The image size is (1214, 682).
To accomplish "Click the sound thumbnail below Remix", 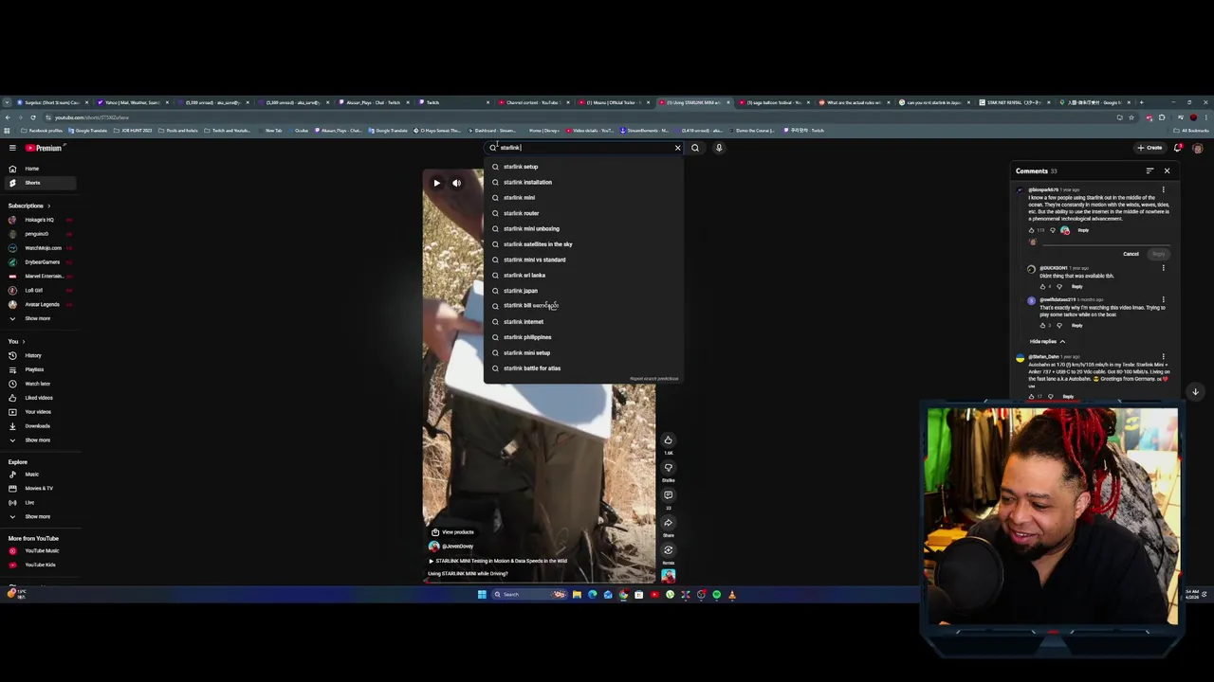I will pos(668,575).
